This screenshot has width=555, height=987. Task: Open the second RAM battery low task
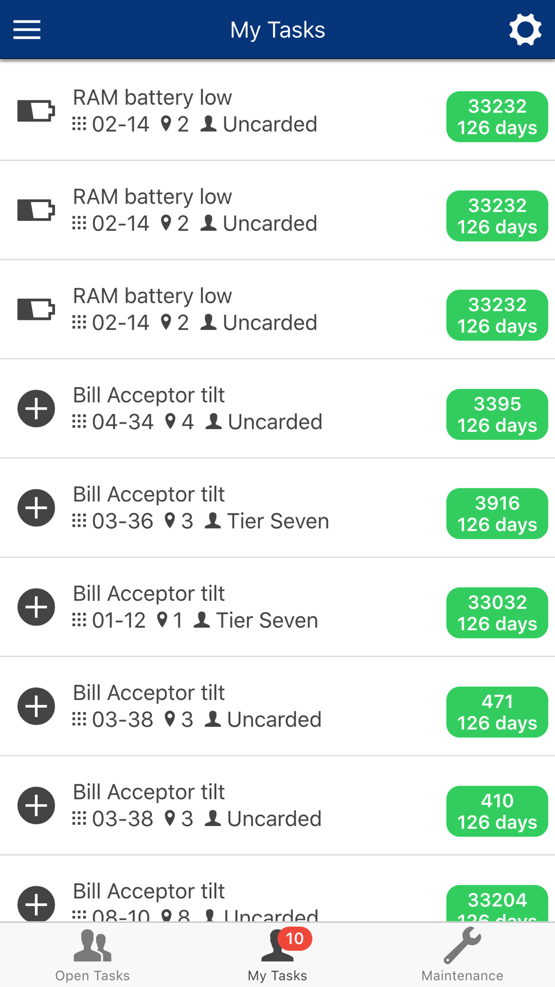click(x=277, y=210)
